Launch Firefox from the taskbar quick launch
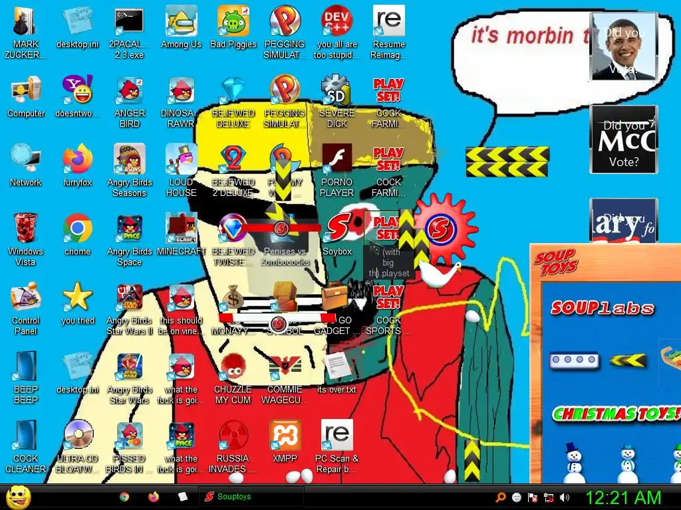The height and width of the screenshot is (510, 681). click(x=154, y=497)
